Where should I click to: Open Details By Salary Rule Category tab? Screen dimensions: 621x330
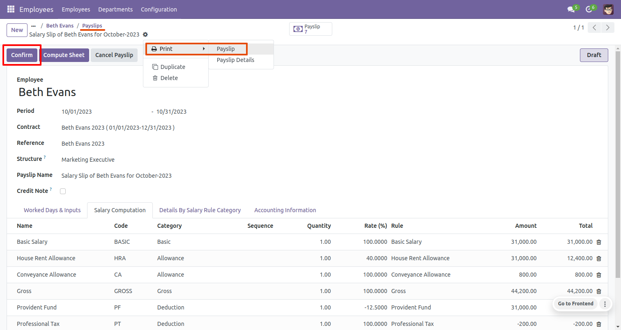coord(200,210)
